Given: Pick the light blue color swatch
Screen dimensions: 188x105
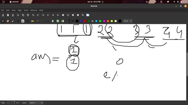Looking at the screenshot, I should pyautogui.click(x=96, y=21).
